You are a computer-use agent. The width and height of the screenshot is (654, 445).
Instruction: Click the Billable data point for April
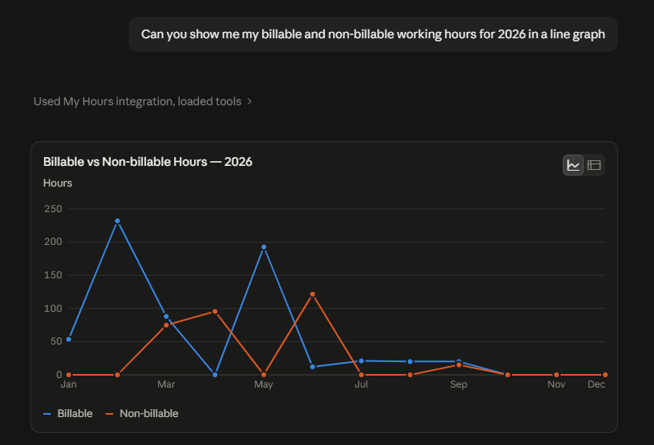215,375
